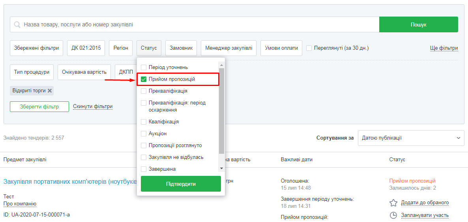
Task: Open the Сортування за dropdown
Action: (411, 138)
